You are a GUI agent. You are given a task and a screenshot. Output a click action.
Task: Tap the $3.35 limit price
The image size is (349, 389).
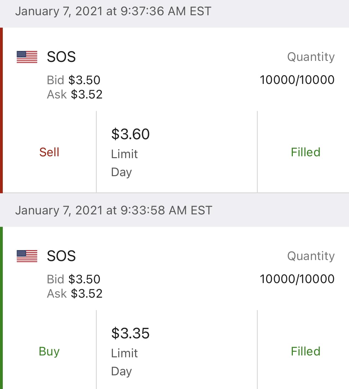click(130, 333)
